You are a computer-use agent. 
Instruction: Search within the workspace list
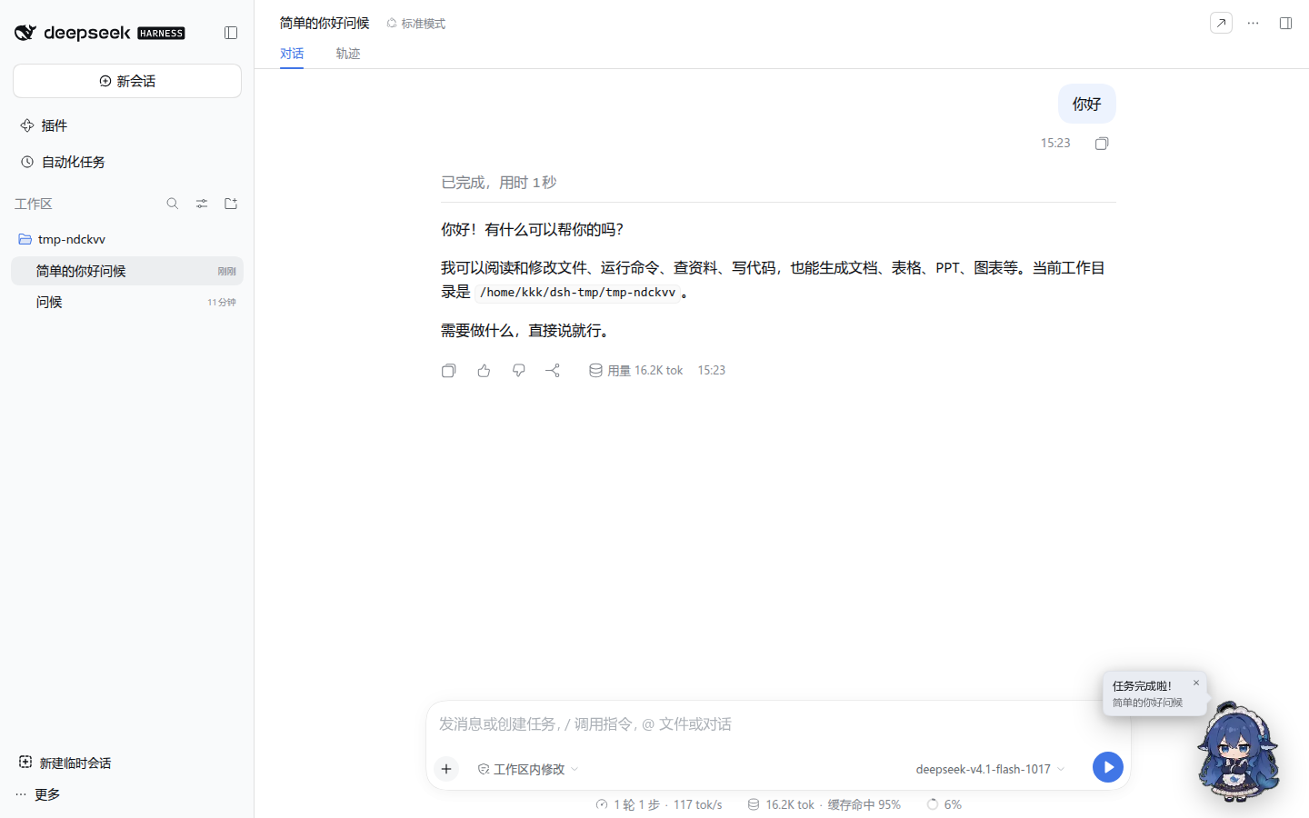point(173,204)
